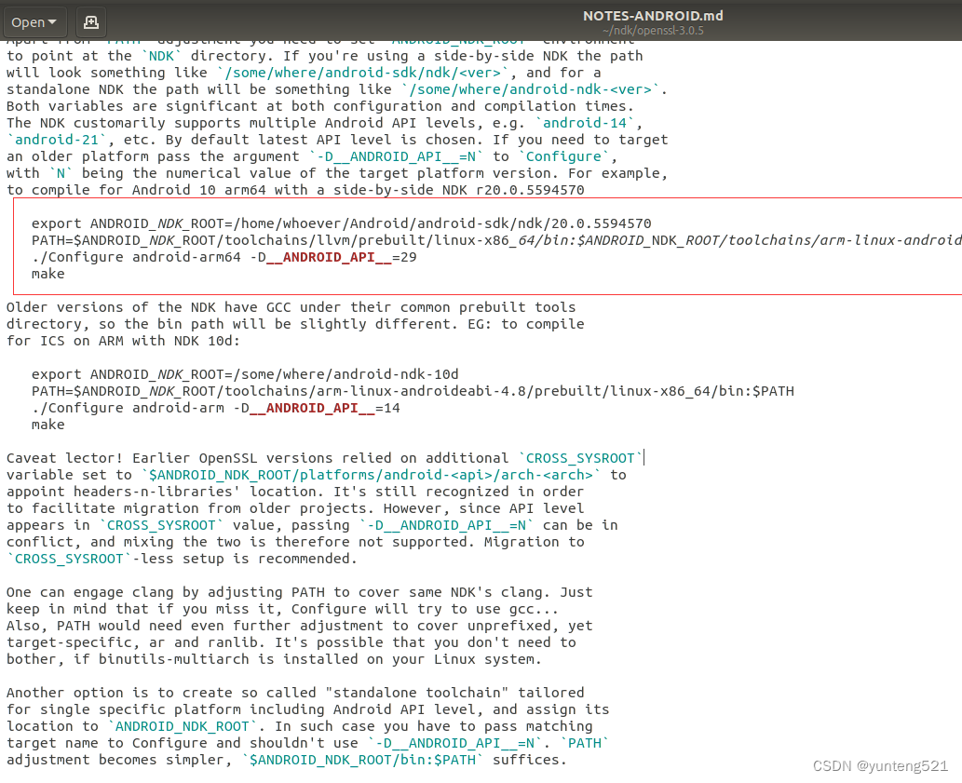Click the android-14 code span
This screenshot has width=962, height=783.
point(586,122)
